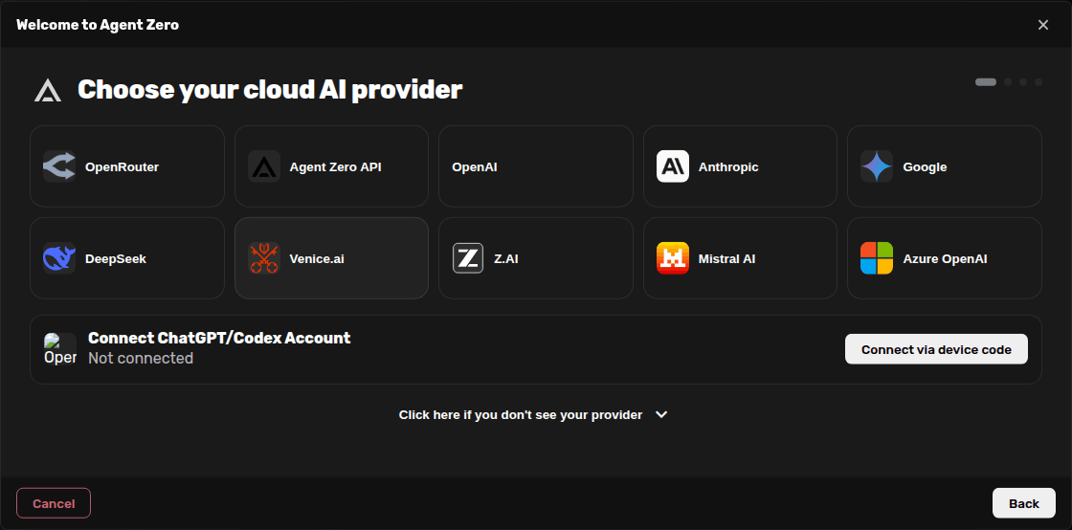1072x530 pixels.
Task: Click the DeepSeek whale icon
Action: click(x=59, y=258)
